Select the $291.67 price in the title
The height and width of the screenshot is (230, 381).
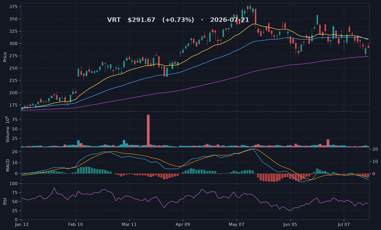pos(141,20)
